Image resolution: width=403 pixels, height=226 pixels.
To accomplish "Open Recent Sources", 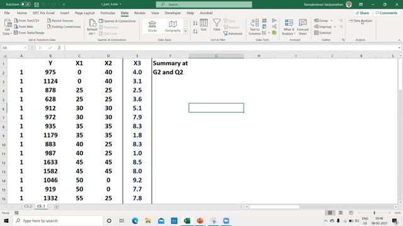I will click(60, 21).
